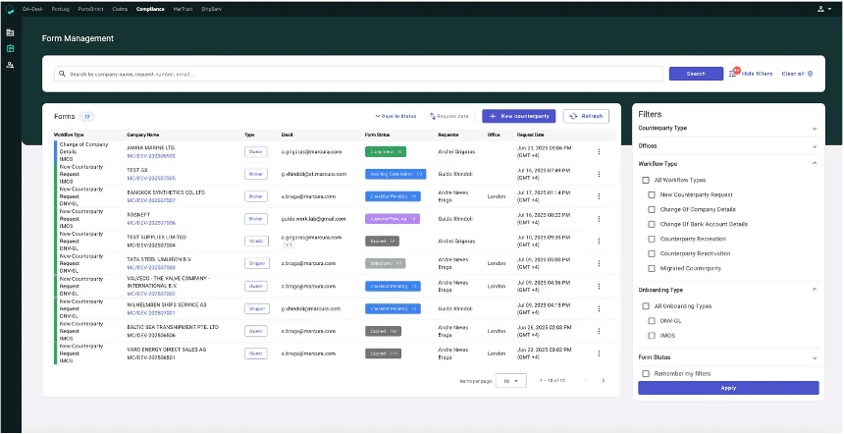Click Clear all filters
Image resolution: width=844 pixels, height=434 pixels.
pyautogui.click(x=797, y=74)
